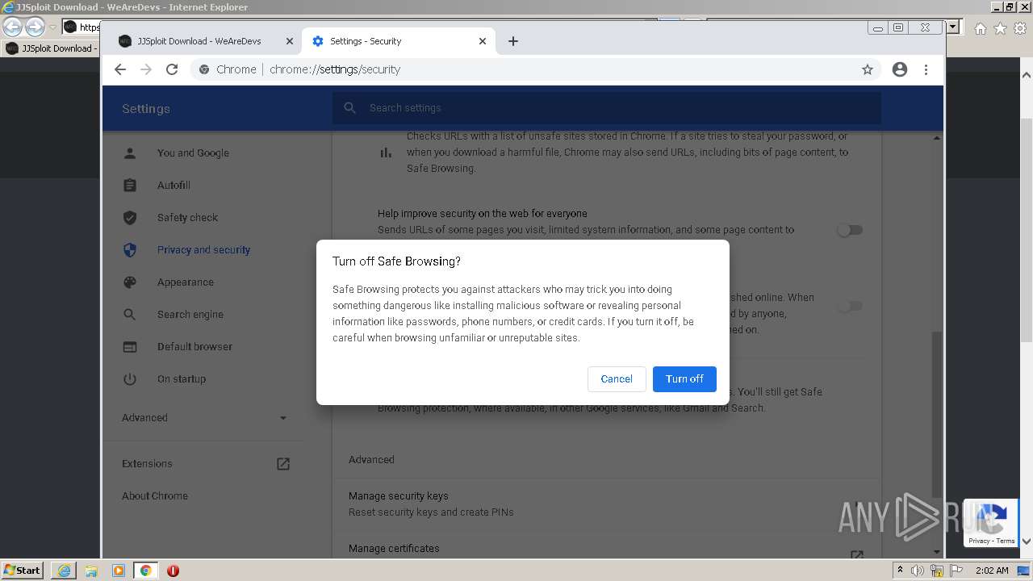1033x581 pixels.
Task: Open Default browser settings
Action: click(x=194, y=347)
